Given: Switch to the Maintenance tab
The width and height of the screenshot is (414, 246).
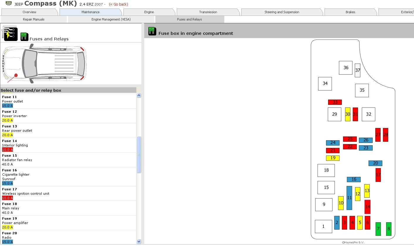Looking at the screenshot, I should pos(91,12).
